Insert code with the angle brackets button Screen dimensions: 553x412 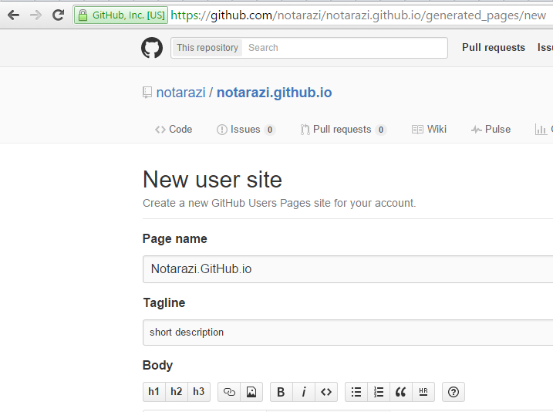326,392
